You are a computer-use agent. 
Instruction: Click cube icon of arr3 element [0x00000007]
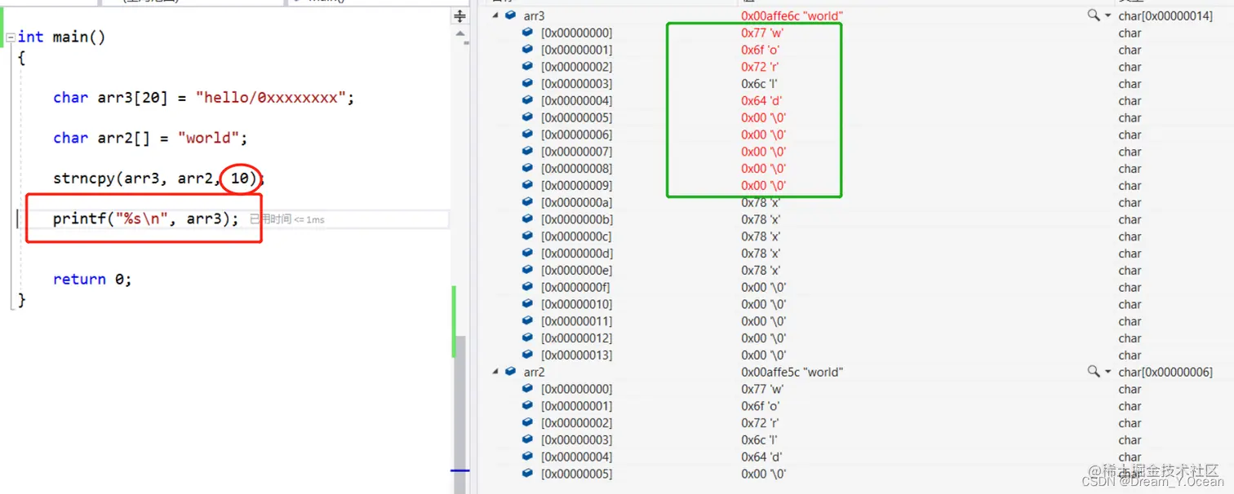528,152
